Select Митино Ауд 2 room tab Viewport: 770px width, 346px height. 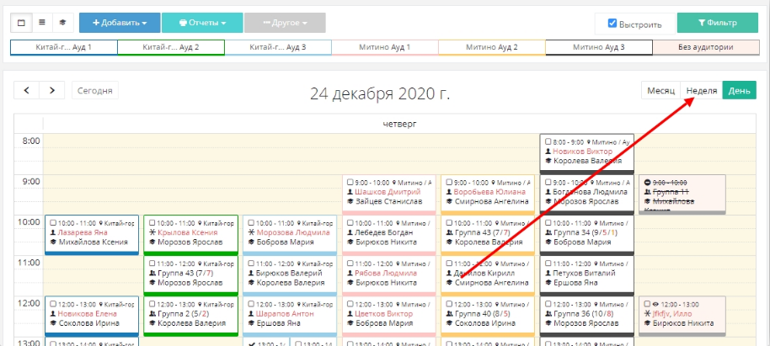coord(491,48)
